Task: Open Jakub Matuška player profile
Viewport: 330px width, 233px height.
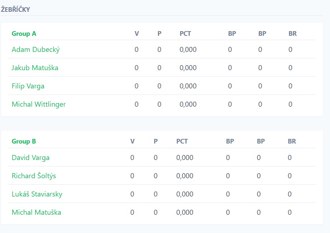Action: 35,68
